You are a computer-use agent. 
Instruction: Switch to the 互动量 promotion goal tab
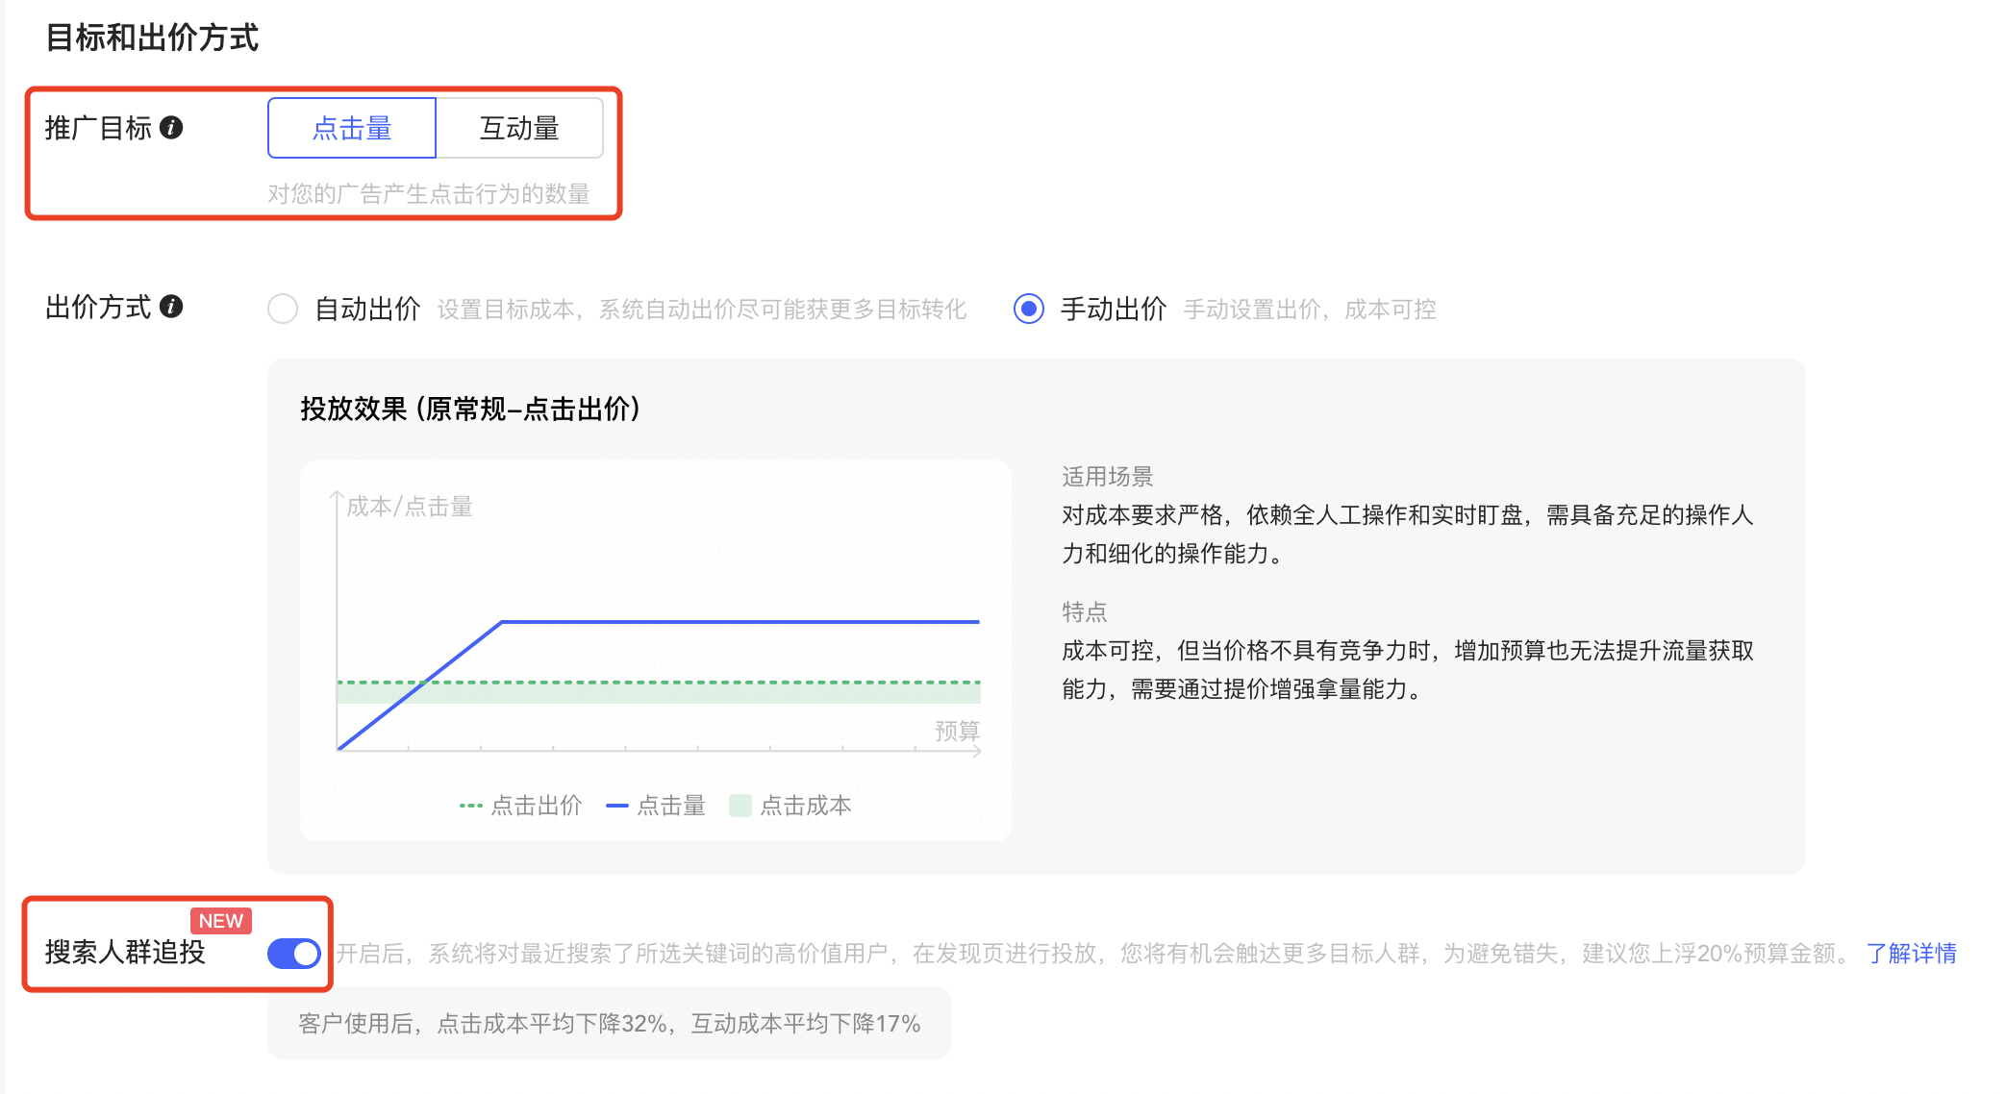coord(519,127)
